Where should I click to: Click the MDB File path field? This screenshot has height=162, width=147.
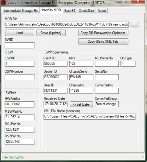tap(67, 25)
